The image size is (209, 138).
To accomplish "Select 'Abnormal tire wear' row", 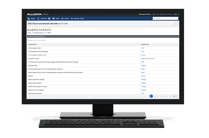I will [x=103, y=59].
